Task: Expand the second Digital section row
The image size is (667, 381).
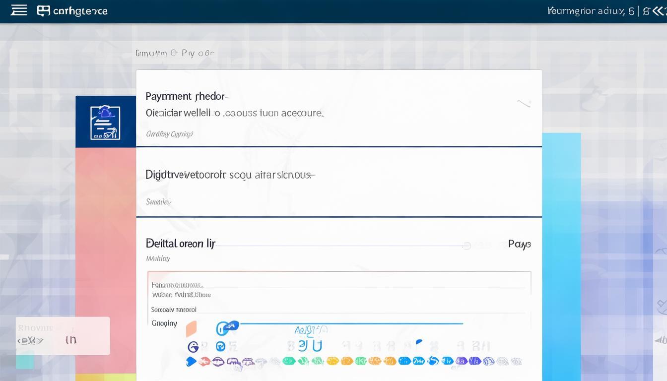Action: point(228,175)
